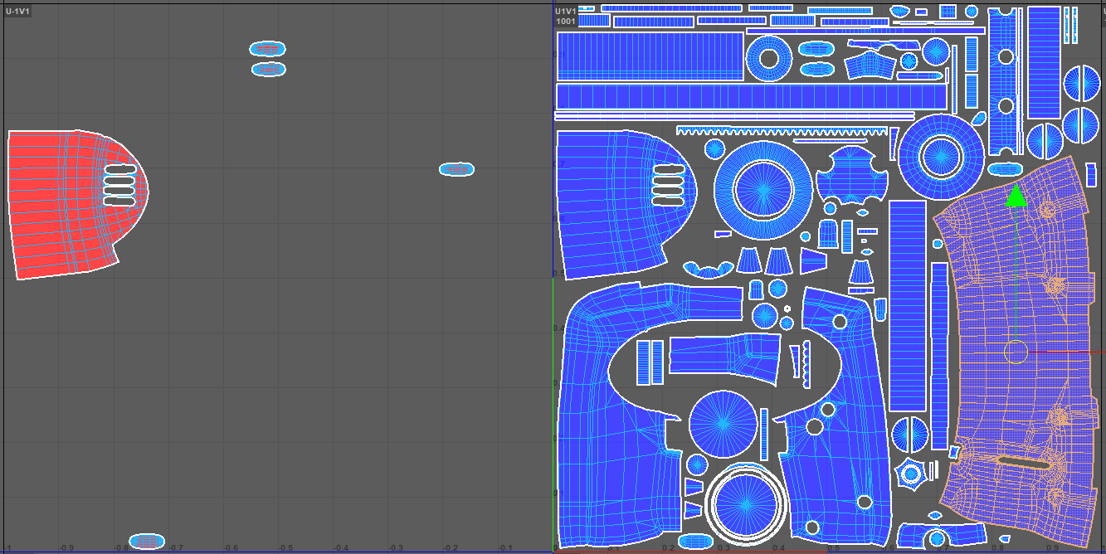1106x554 pixels.
Task: Select the topmost red pill island in U-1V1
Action: (267, 49)
